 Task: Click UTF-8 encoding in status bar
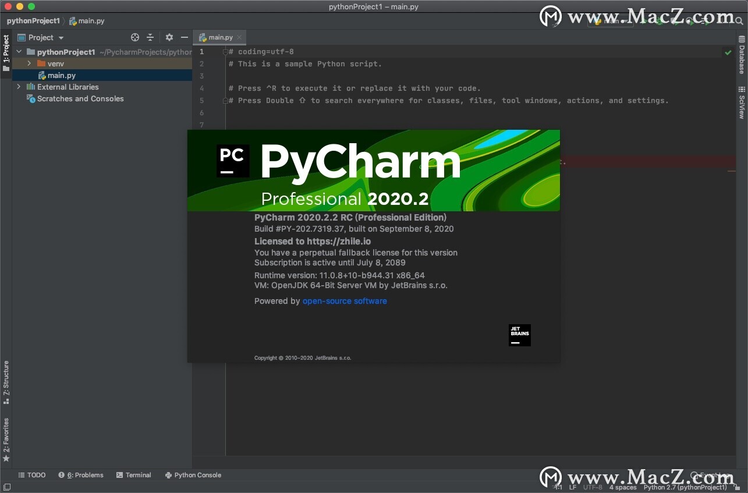click(x=593, y=487)
